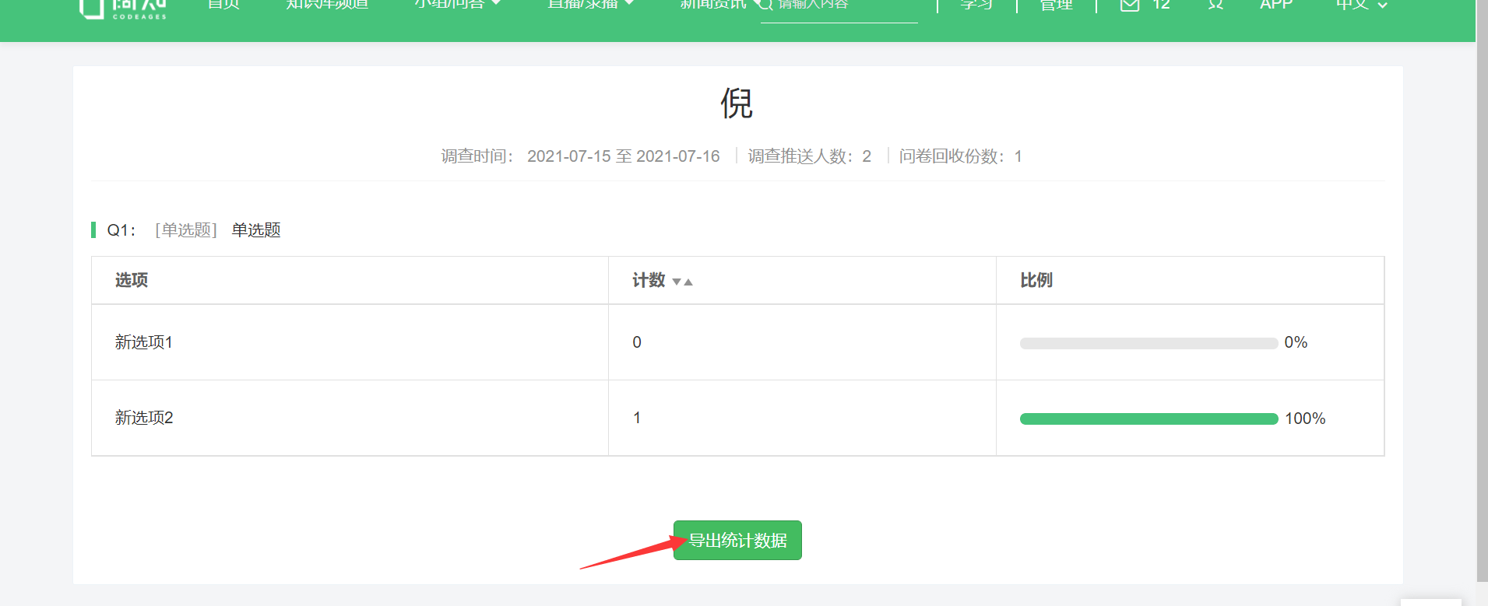Click the 学习 link in the header
Viewport: 1488px width, 606px height.
(x=976, y=5)
